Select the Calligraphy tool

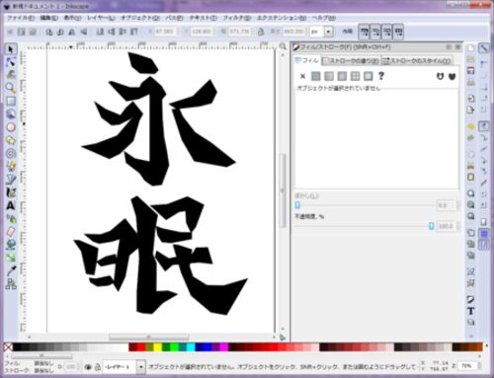tap(11, 192)
